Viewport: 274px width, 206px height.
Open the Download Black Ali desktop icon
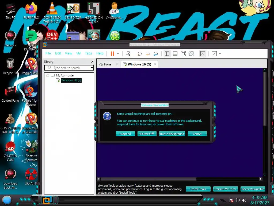10,179
